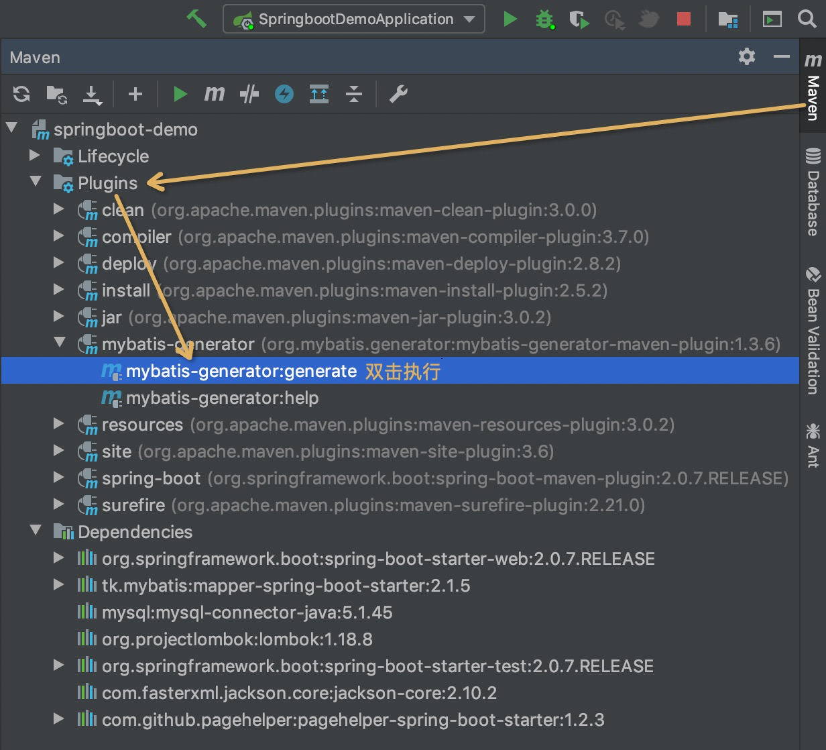Expand the spring-boot plugin node

pos(59,477)
